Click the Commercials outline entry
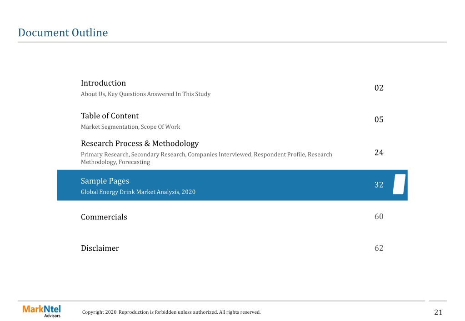Image resolution: width=465 pixels, height=321 pixels. click(104, 217)
